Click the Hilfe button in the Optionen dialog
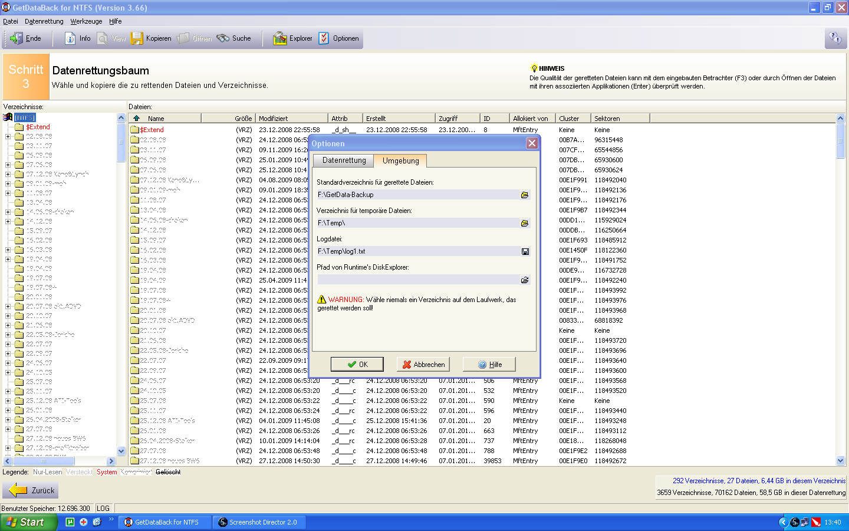 (489, 364)
